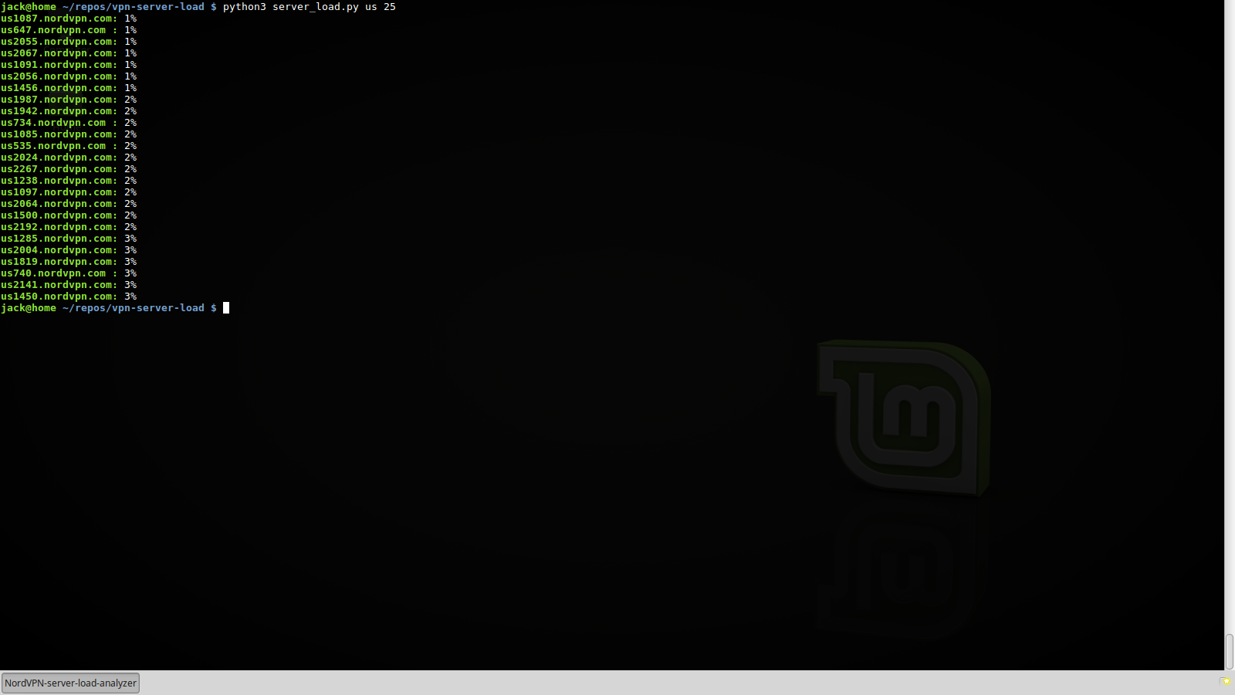Select the line 'us1285.nordvpn.com: 3%'
The image size is (1235, 695).
[69, 239]
